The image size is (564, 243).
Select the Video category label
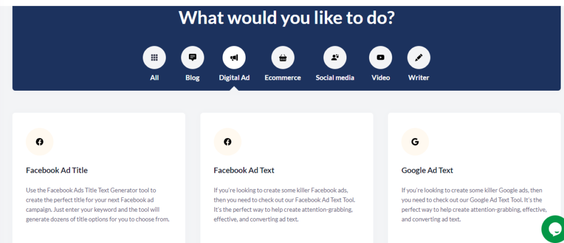381,78
